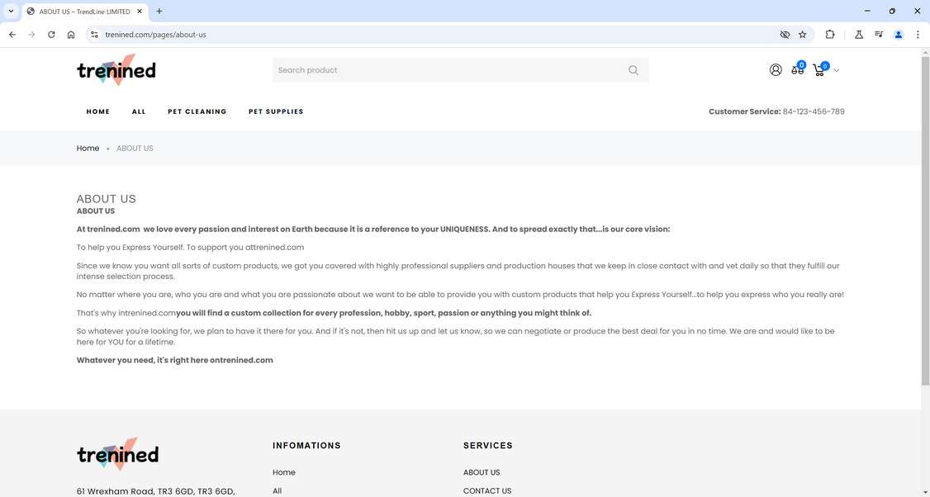The image size is (930, 497).
Task: Click the footer CONTACT US link
Action: [x=487, y=491]
